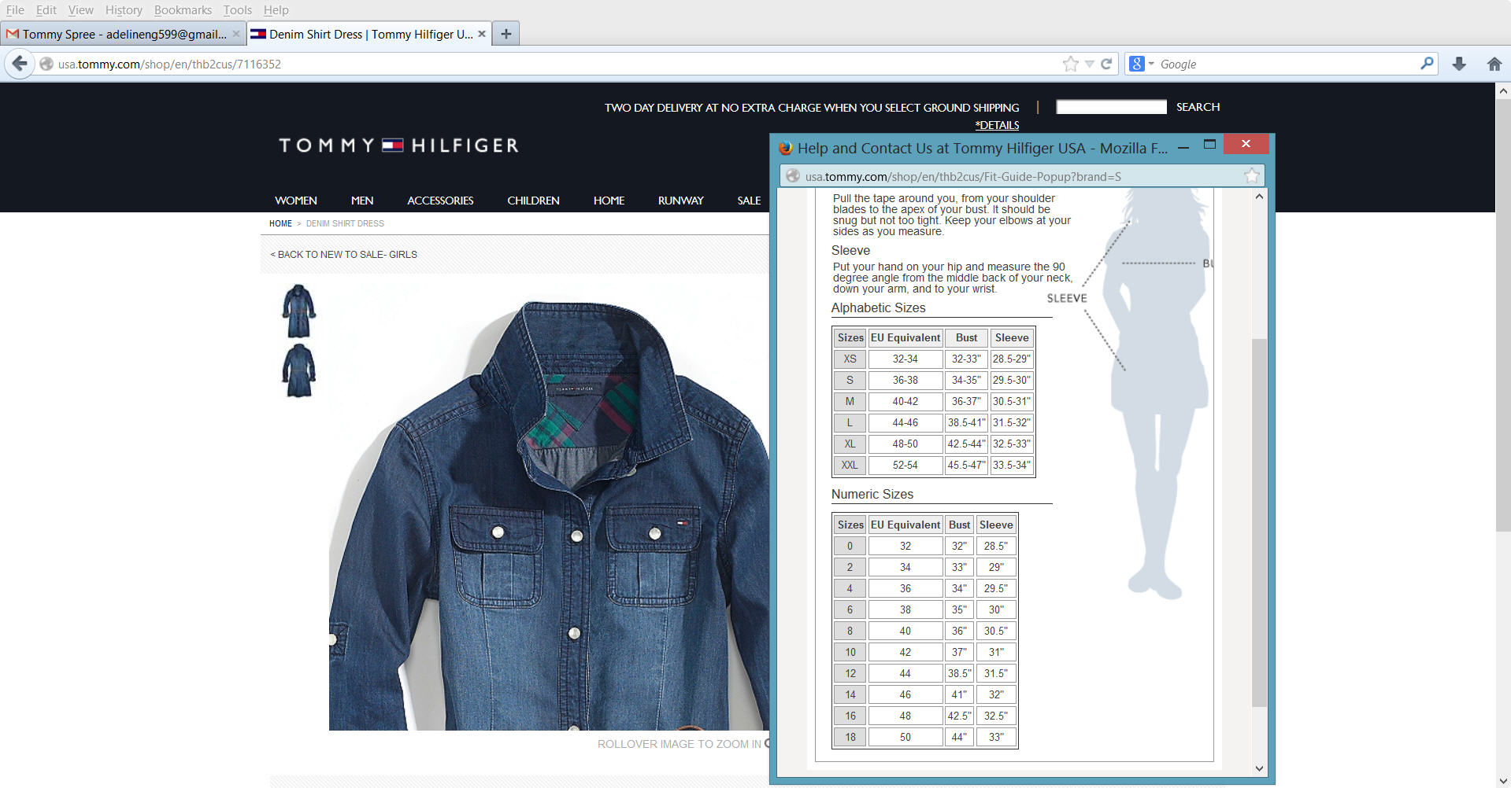Viewport: 1511px width, 788px height.
Task: Open the History menu
Action: [124, 9]
